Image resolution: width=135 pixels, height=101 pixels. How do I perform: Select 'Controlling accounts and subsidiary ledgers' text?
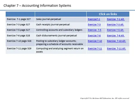(x=59, y=30)
